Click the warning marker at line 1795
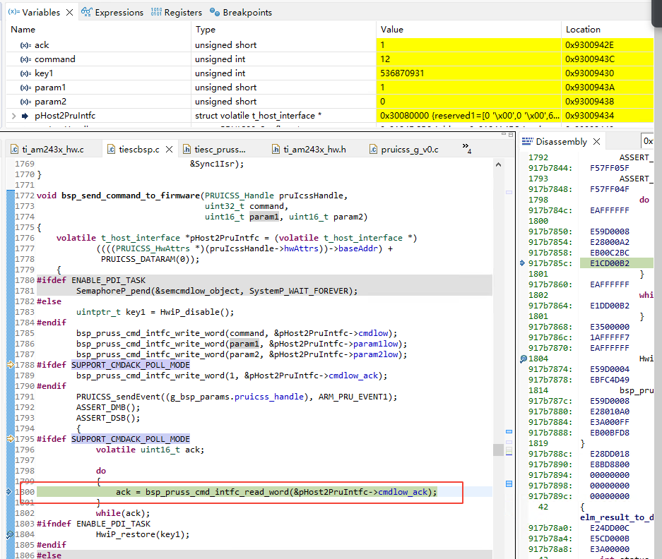Image resolution: width=662 pixels, height=559 pixels. 11,439
